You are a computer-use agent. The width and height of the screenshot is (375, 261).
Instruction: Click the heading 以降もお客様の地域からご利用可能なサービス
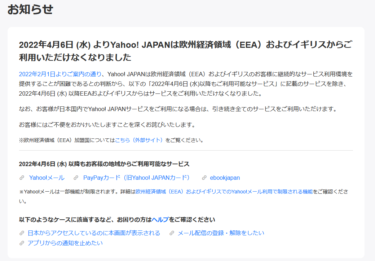[104, 164]
